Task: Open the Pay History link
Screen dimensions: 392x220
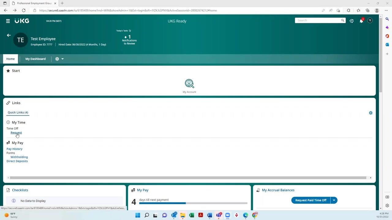Action: tap(14, 149)
